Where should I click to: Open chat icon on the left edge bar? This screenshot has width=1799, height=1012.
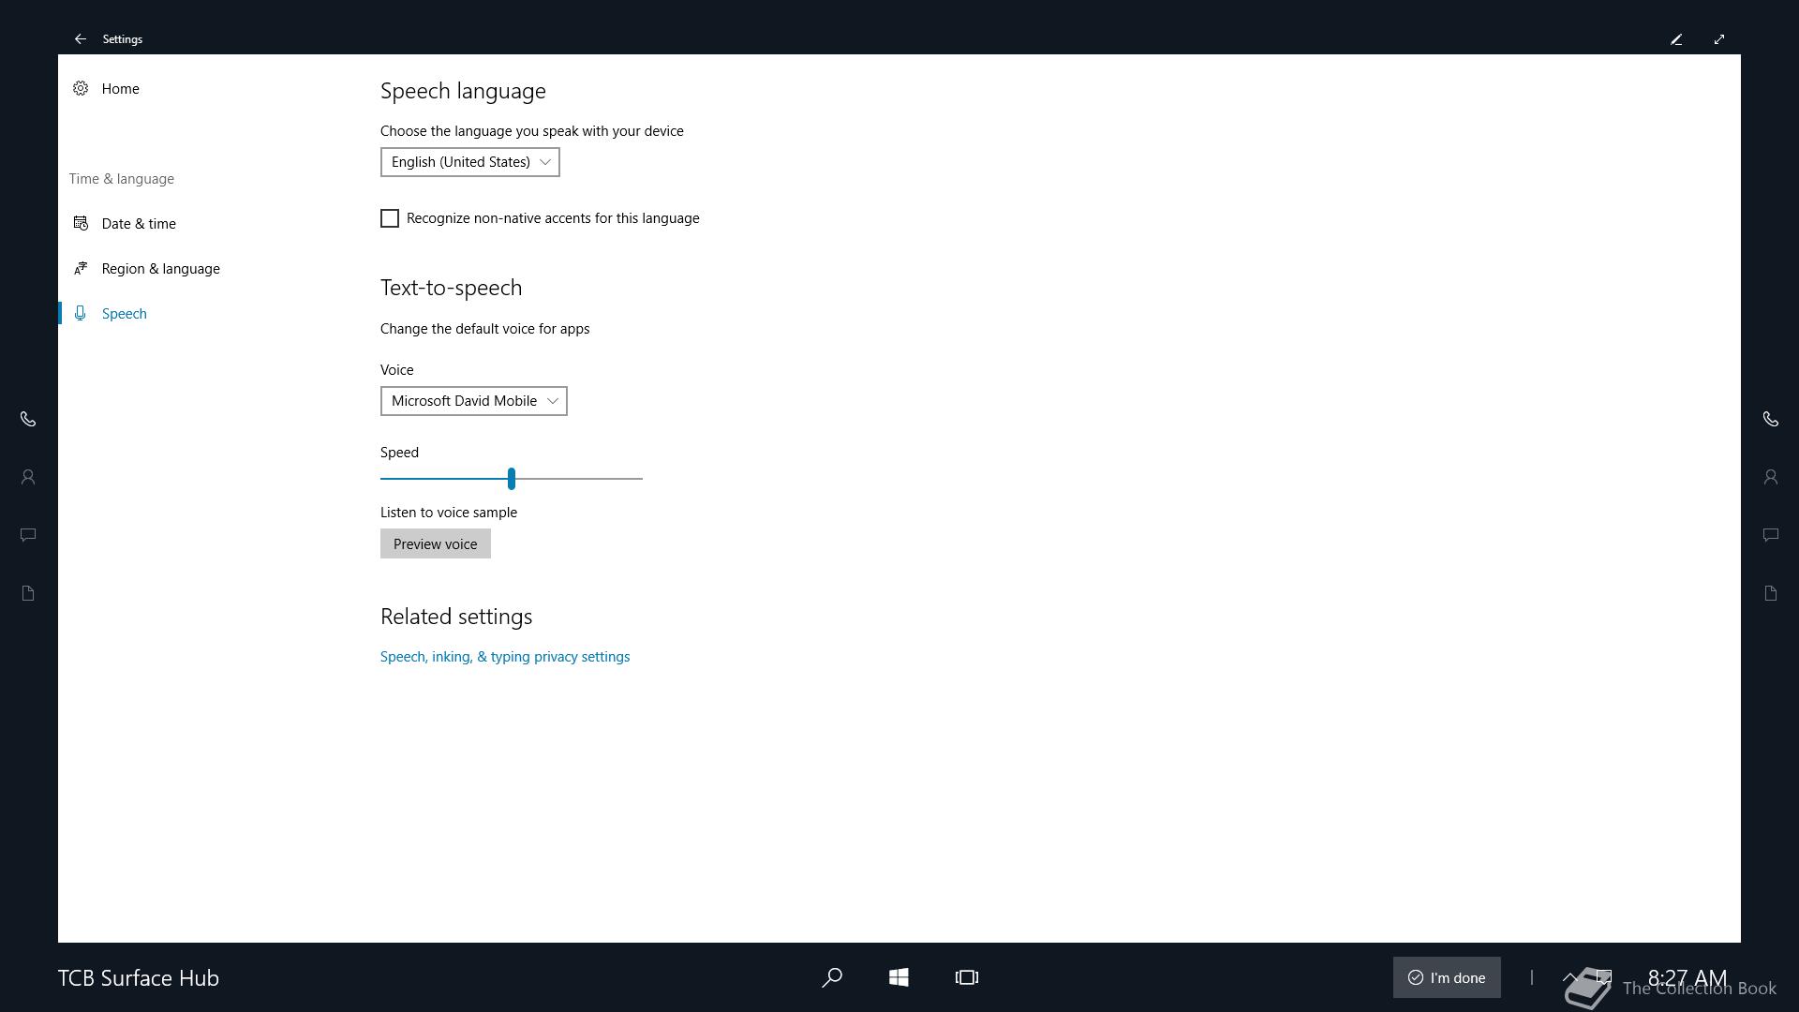coord(28,535)
